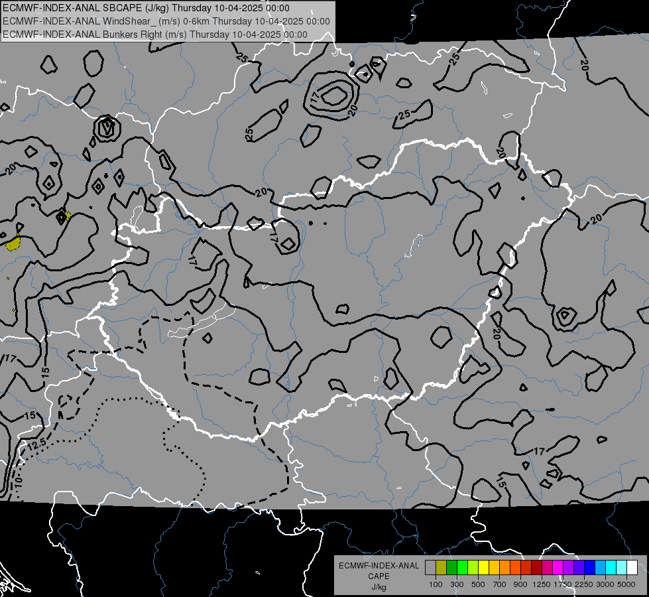Click the white swatch at legend end
This screenshot has width=649, height=597.
click(632, 568)
